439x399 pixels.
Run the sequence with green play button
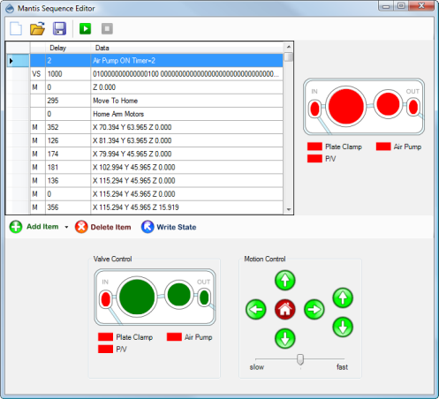click(x=86, y=29)
